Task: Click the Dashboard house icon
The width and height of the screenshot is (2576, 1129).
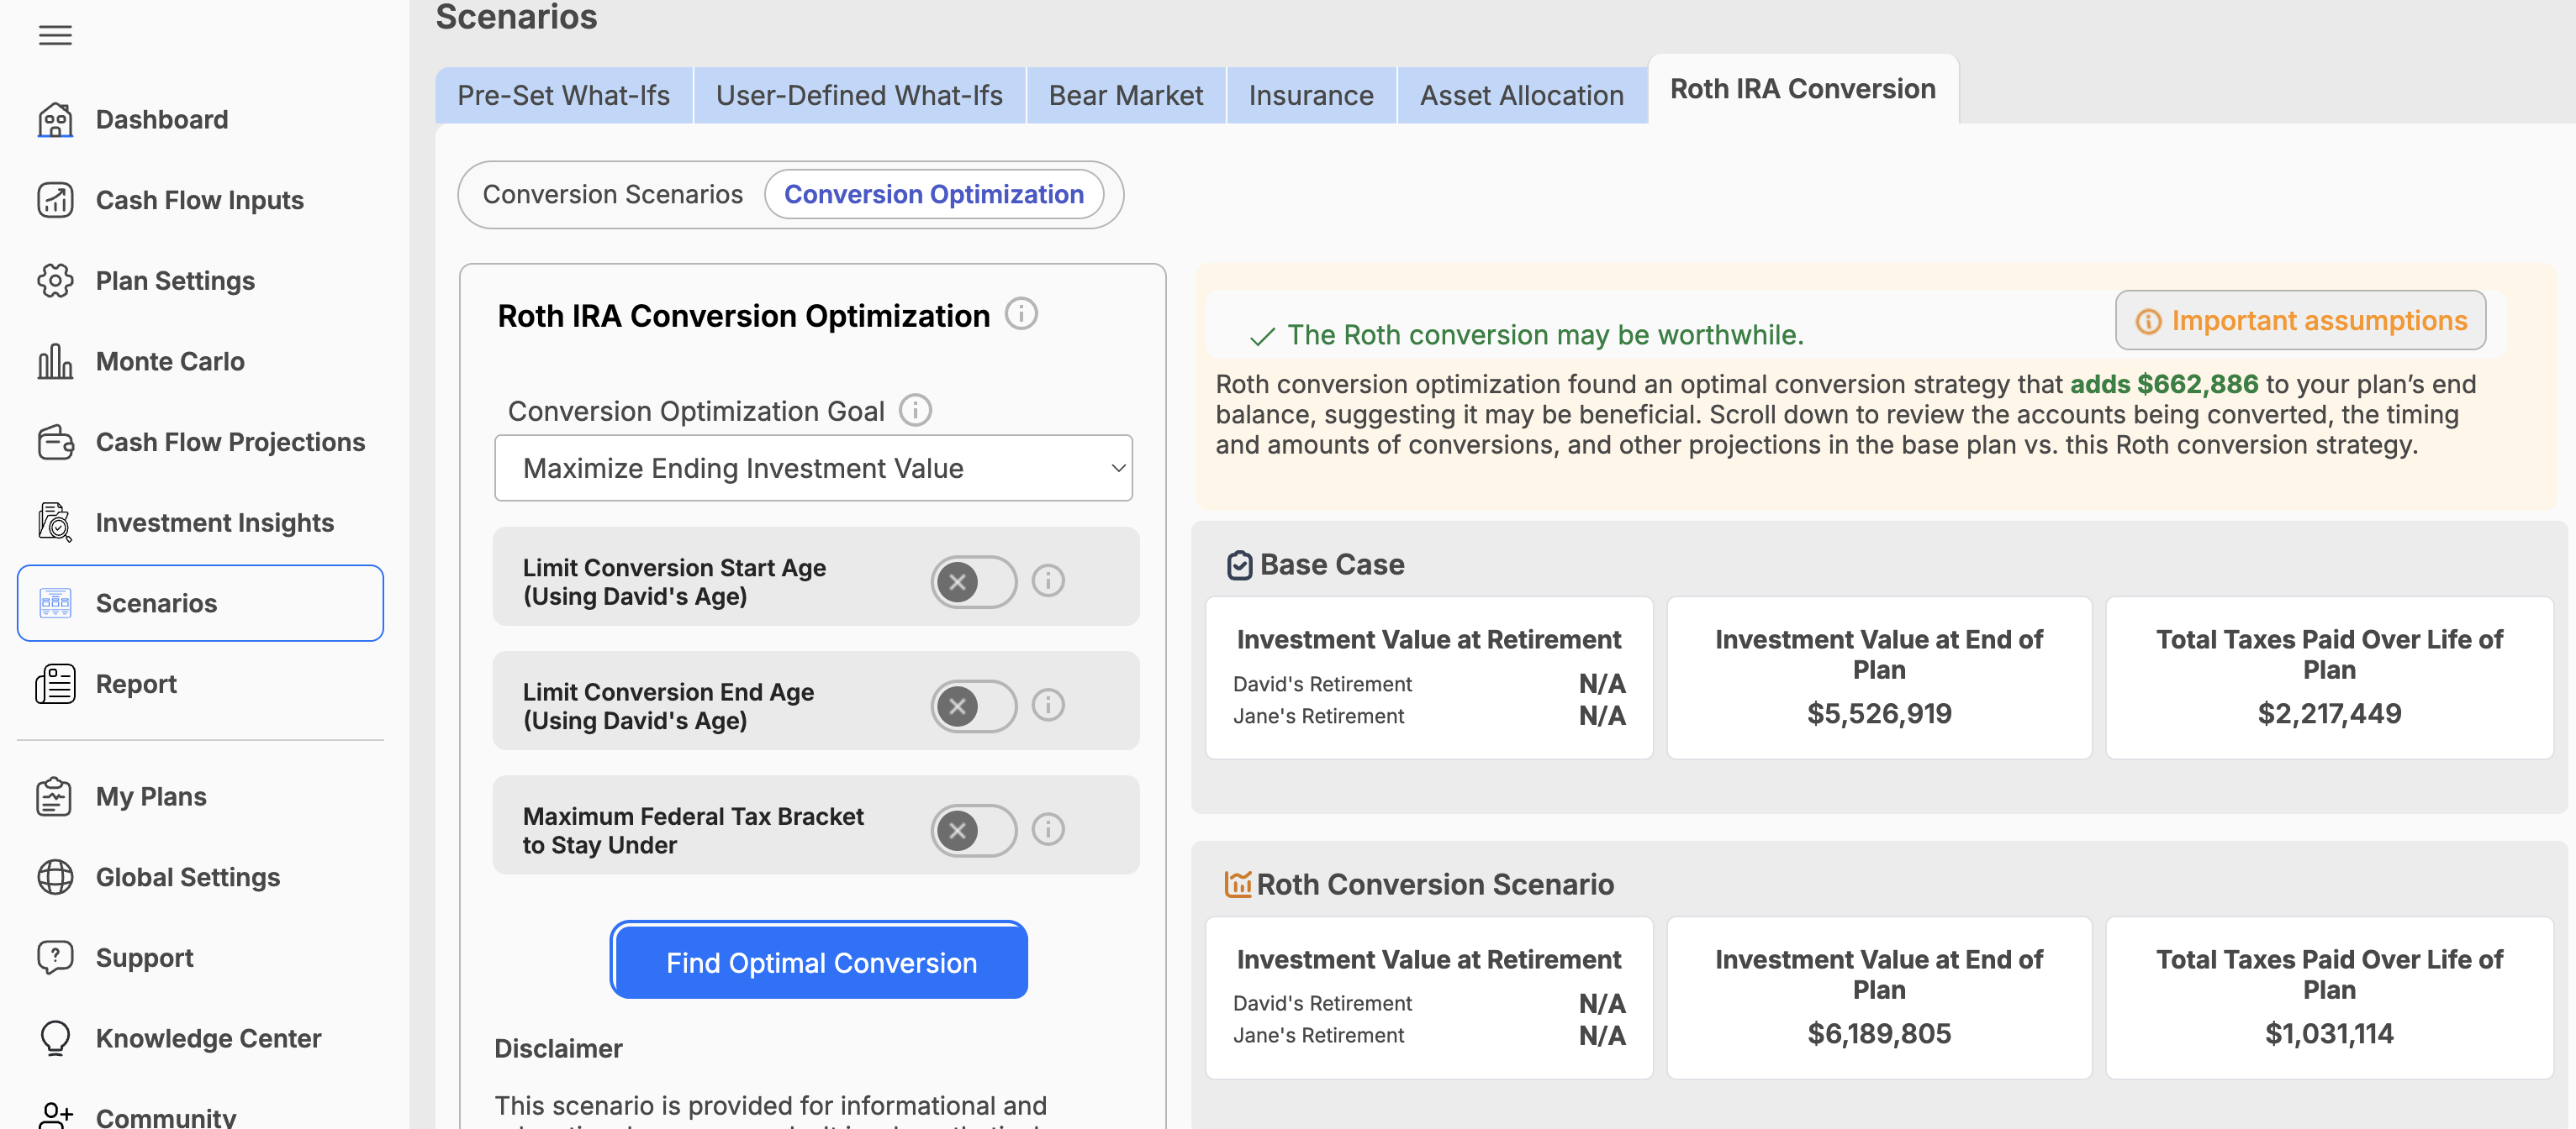Action: click(55, 120)
